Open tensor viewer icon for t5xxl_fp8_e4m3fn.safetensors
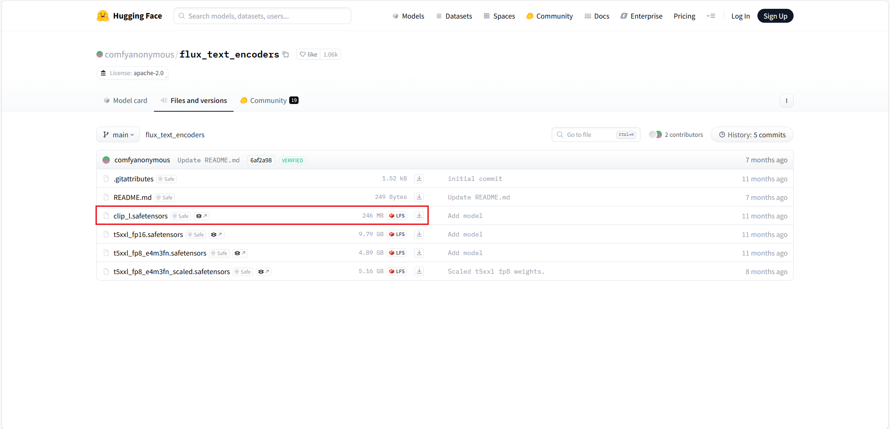 click(240, 253)
